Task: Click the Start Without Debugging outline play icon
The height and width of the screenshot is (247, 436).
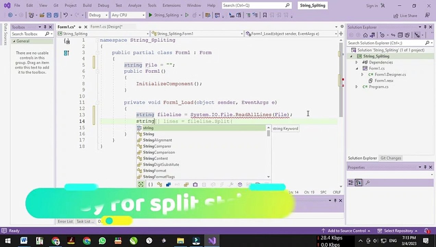Action: (187, 15)
